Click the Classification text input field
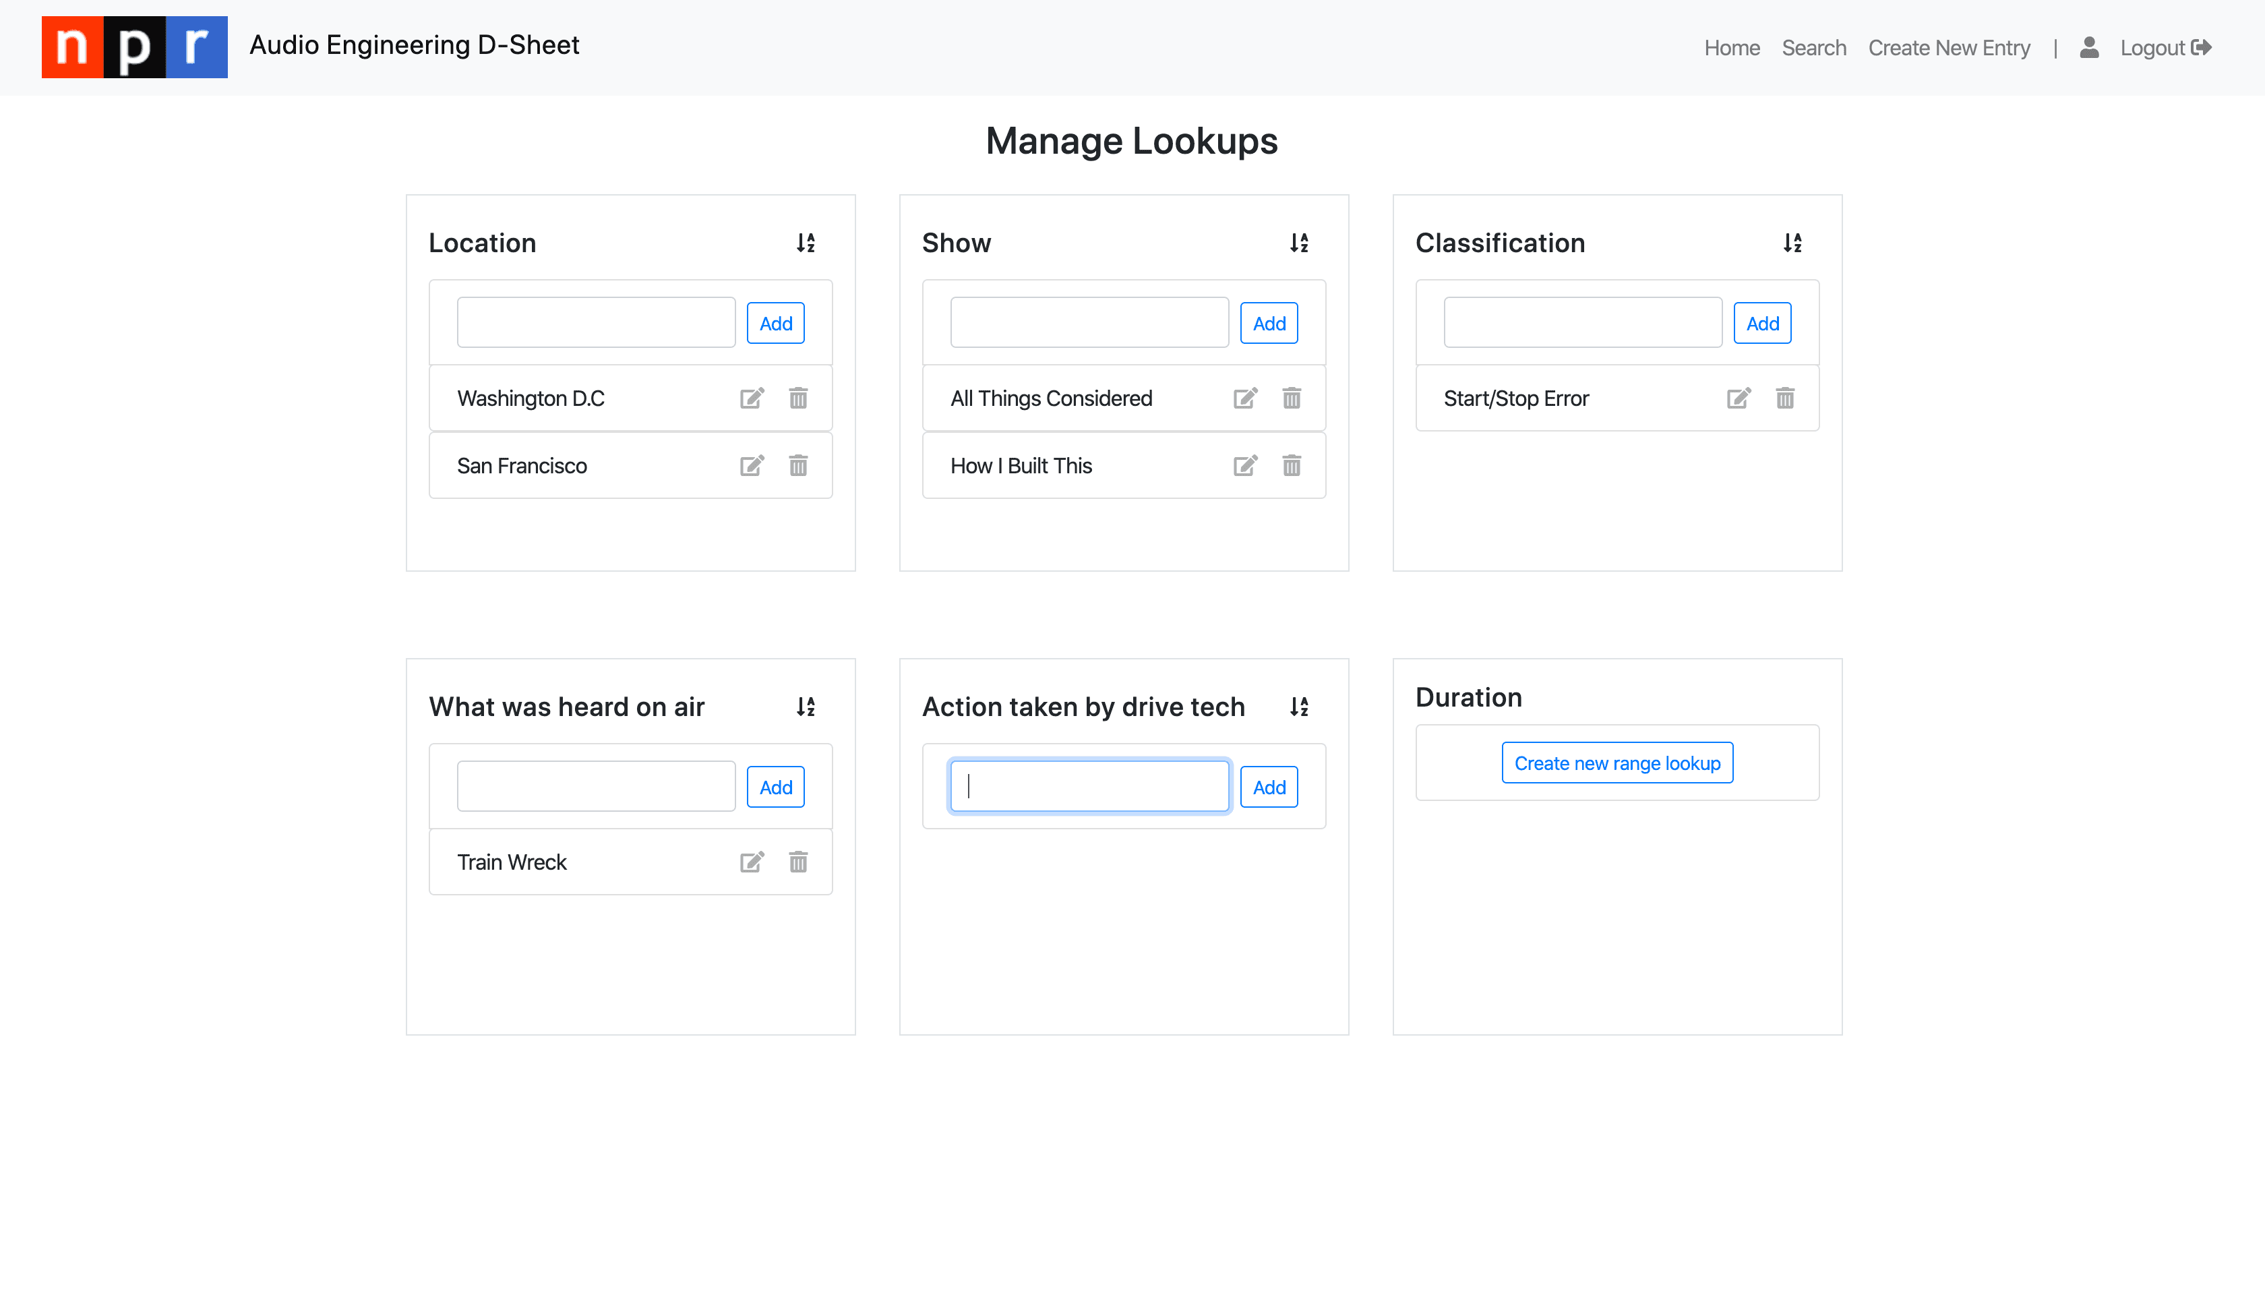Image resolution: width=2265 pixels, height=1308 pixels. point(1582,322)
